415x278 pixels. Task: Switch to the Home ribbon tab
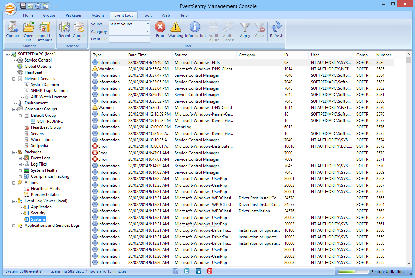tap(28, 15)
